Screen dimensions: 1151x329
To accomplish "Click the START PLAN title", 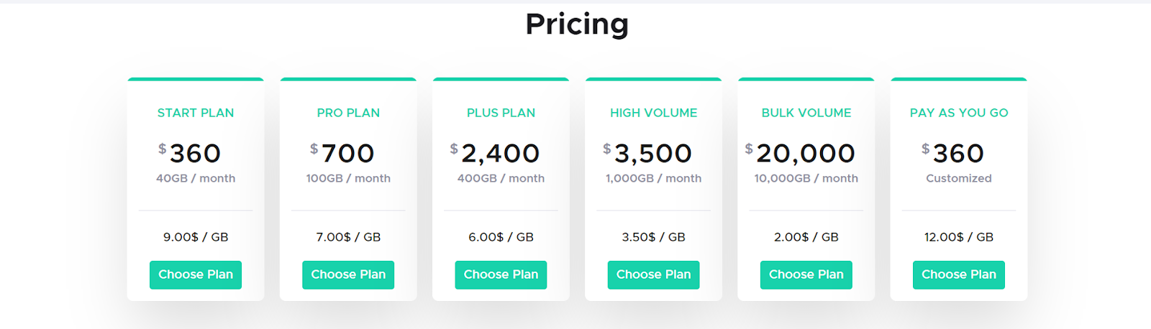I will (x=196, y=113).
